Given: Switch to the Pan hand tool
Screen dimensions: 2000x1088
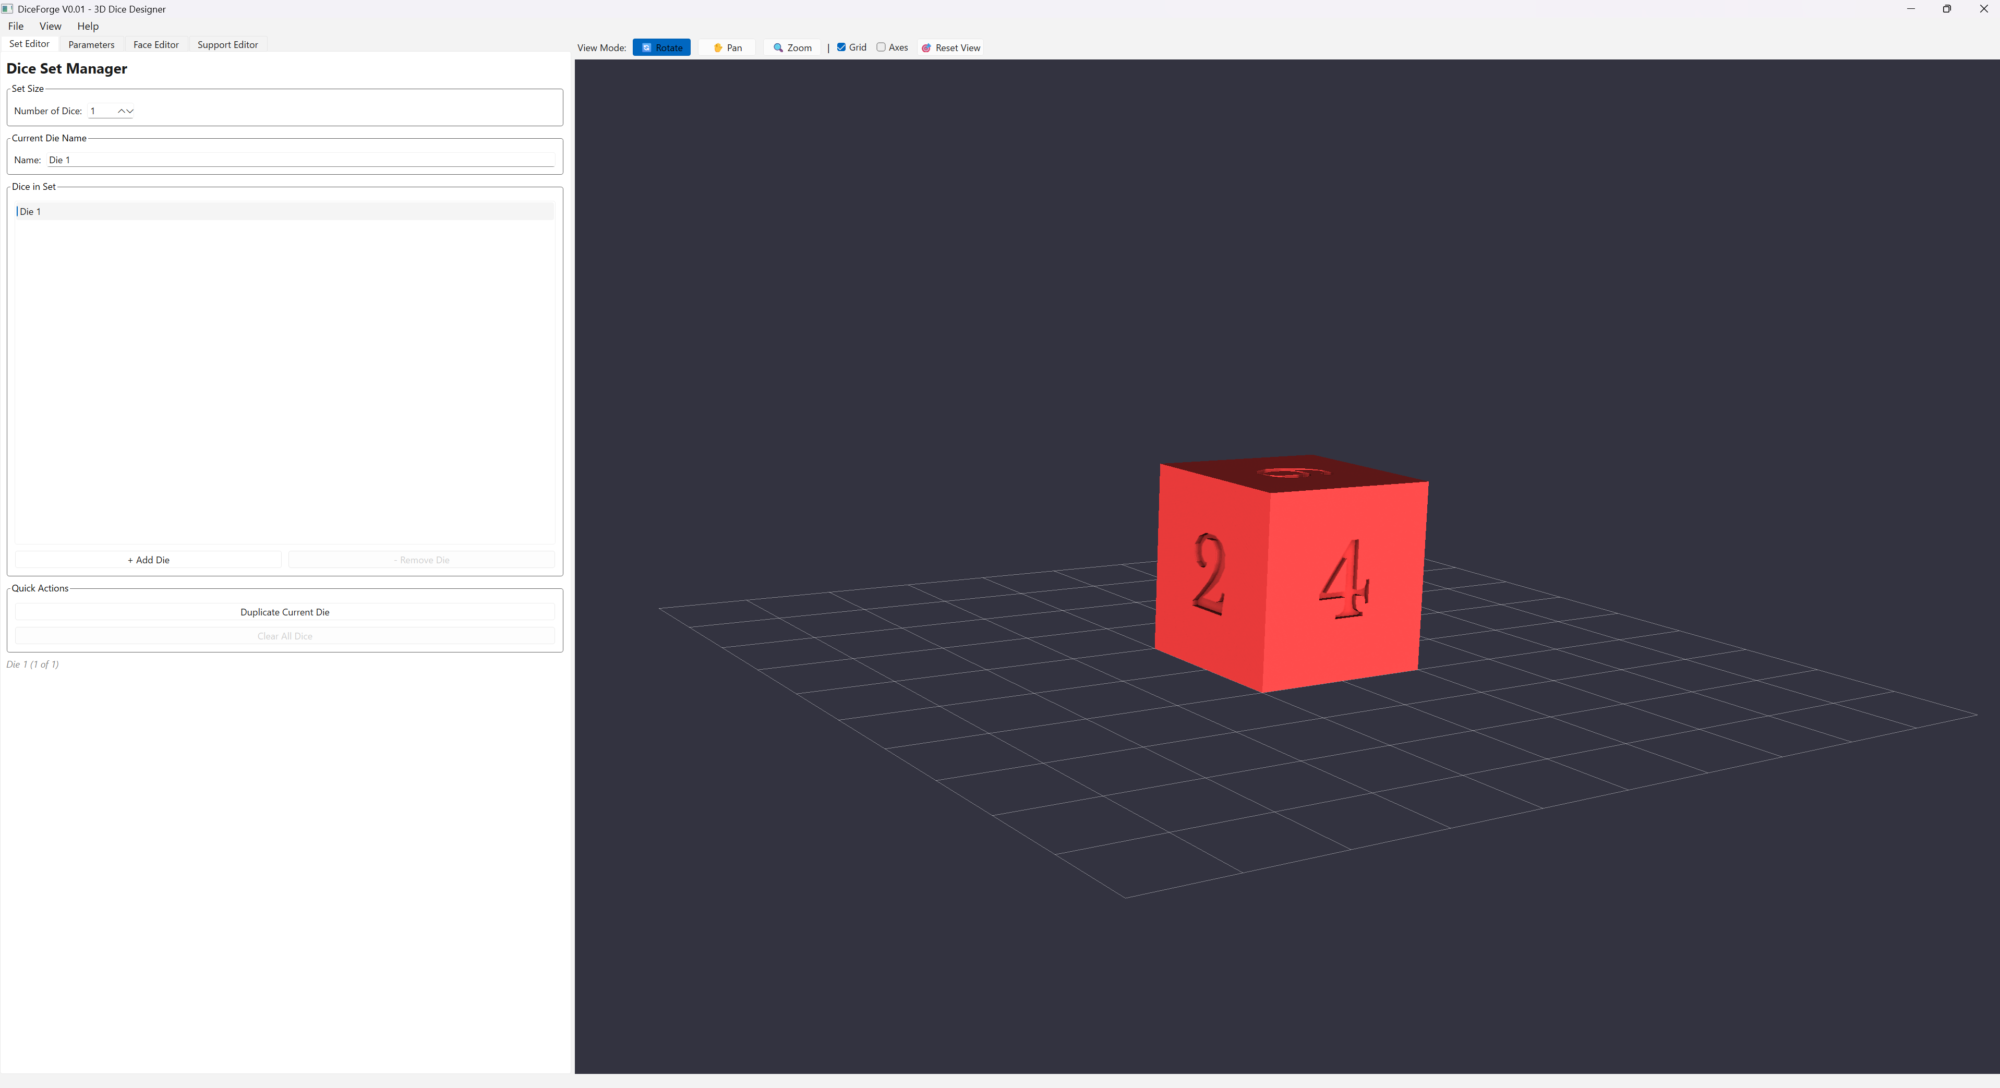Looking at the screenshot, I should coord(727,47).
